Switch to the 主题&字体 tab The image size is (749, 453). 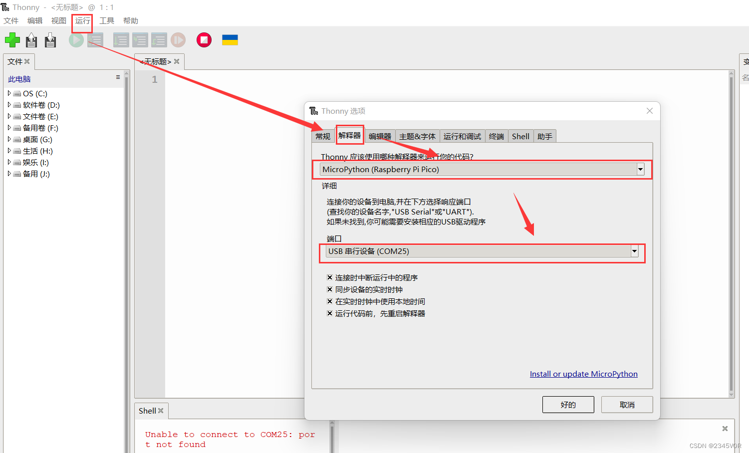(x=417, y=136)
